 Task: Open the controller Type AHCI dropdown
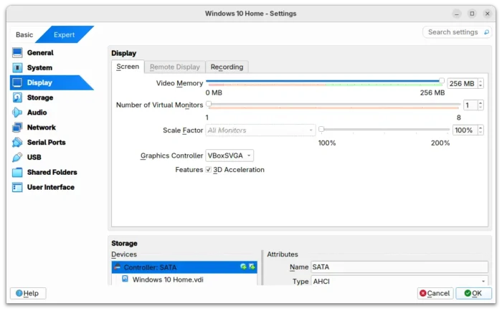[399, 282]
